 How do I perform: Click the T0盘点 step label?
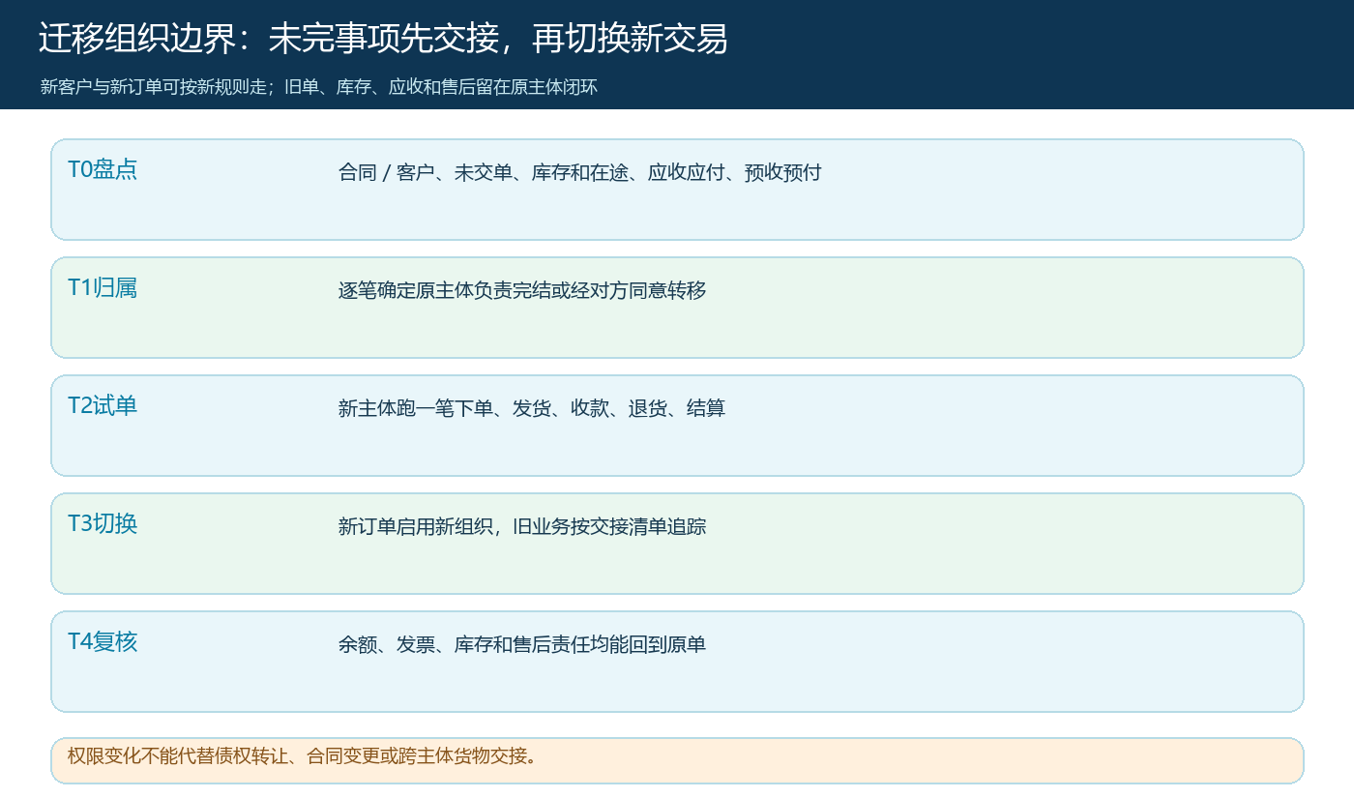(x=103, y=169)
